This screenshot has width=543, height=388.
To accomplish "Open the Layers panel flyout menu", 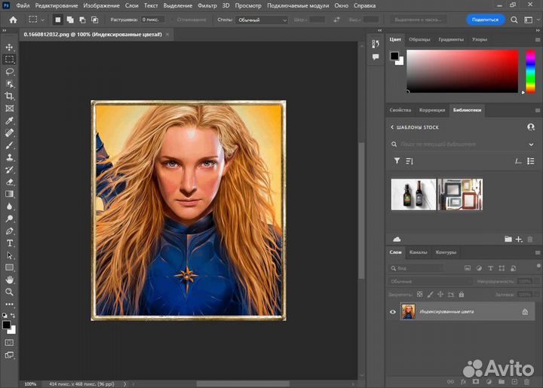I will 538,252.
